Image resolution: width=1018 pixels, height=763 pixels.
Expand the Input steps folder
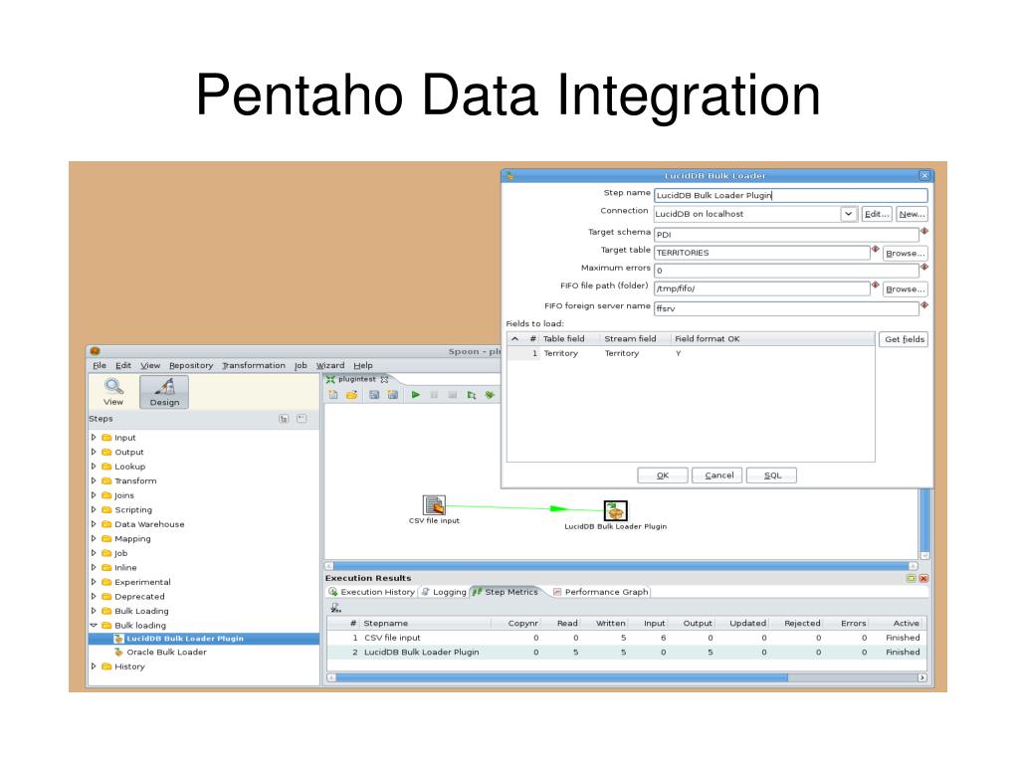tap(94, 438)
